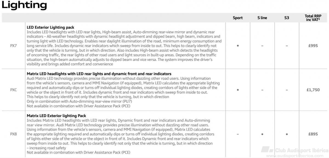Click the Lighting page heading
The image size is (329, 158).
[24, 5]
